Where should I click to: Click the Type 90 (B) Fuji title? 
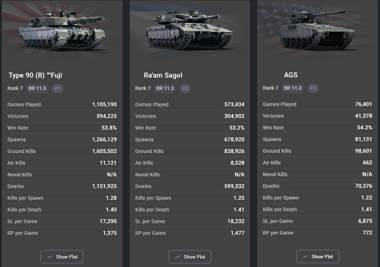35,75
